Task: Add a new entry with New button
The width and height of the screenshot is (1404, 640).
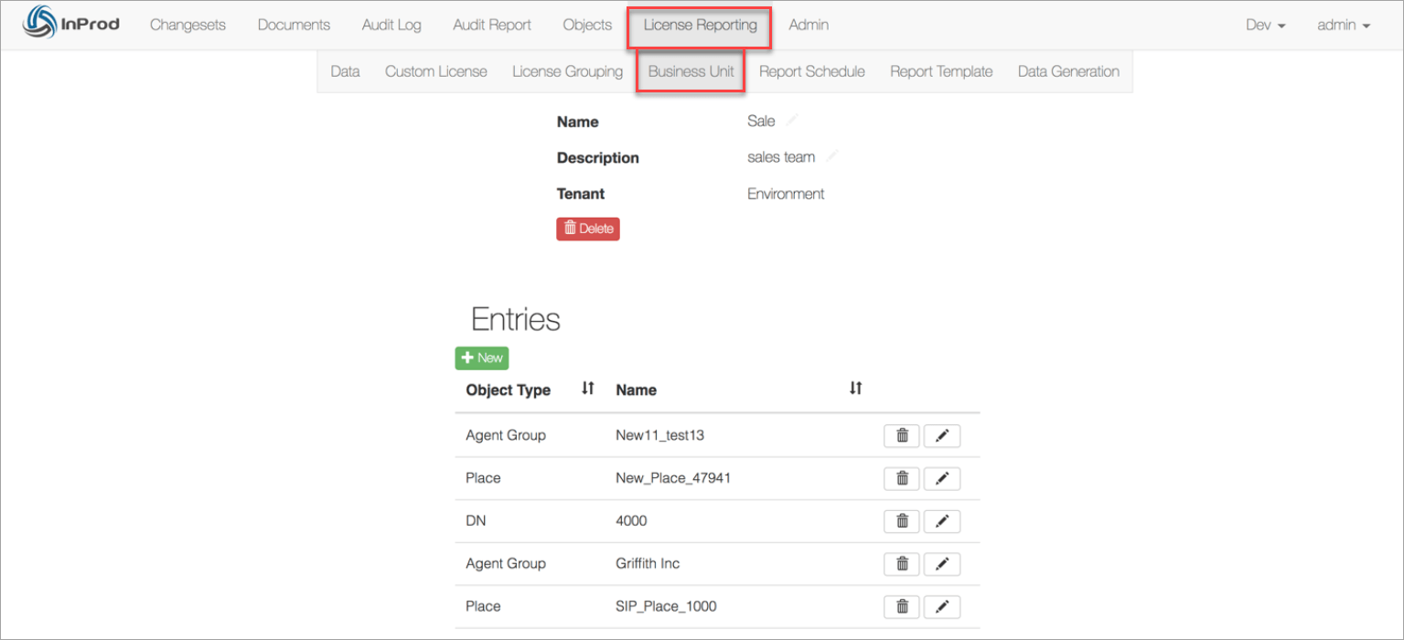Action: [x=482, y=358]
